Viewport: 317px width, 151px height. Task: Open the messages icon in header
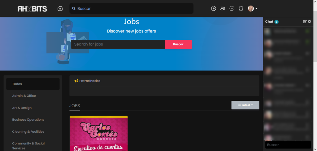pos(232,8)
